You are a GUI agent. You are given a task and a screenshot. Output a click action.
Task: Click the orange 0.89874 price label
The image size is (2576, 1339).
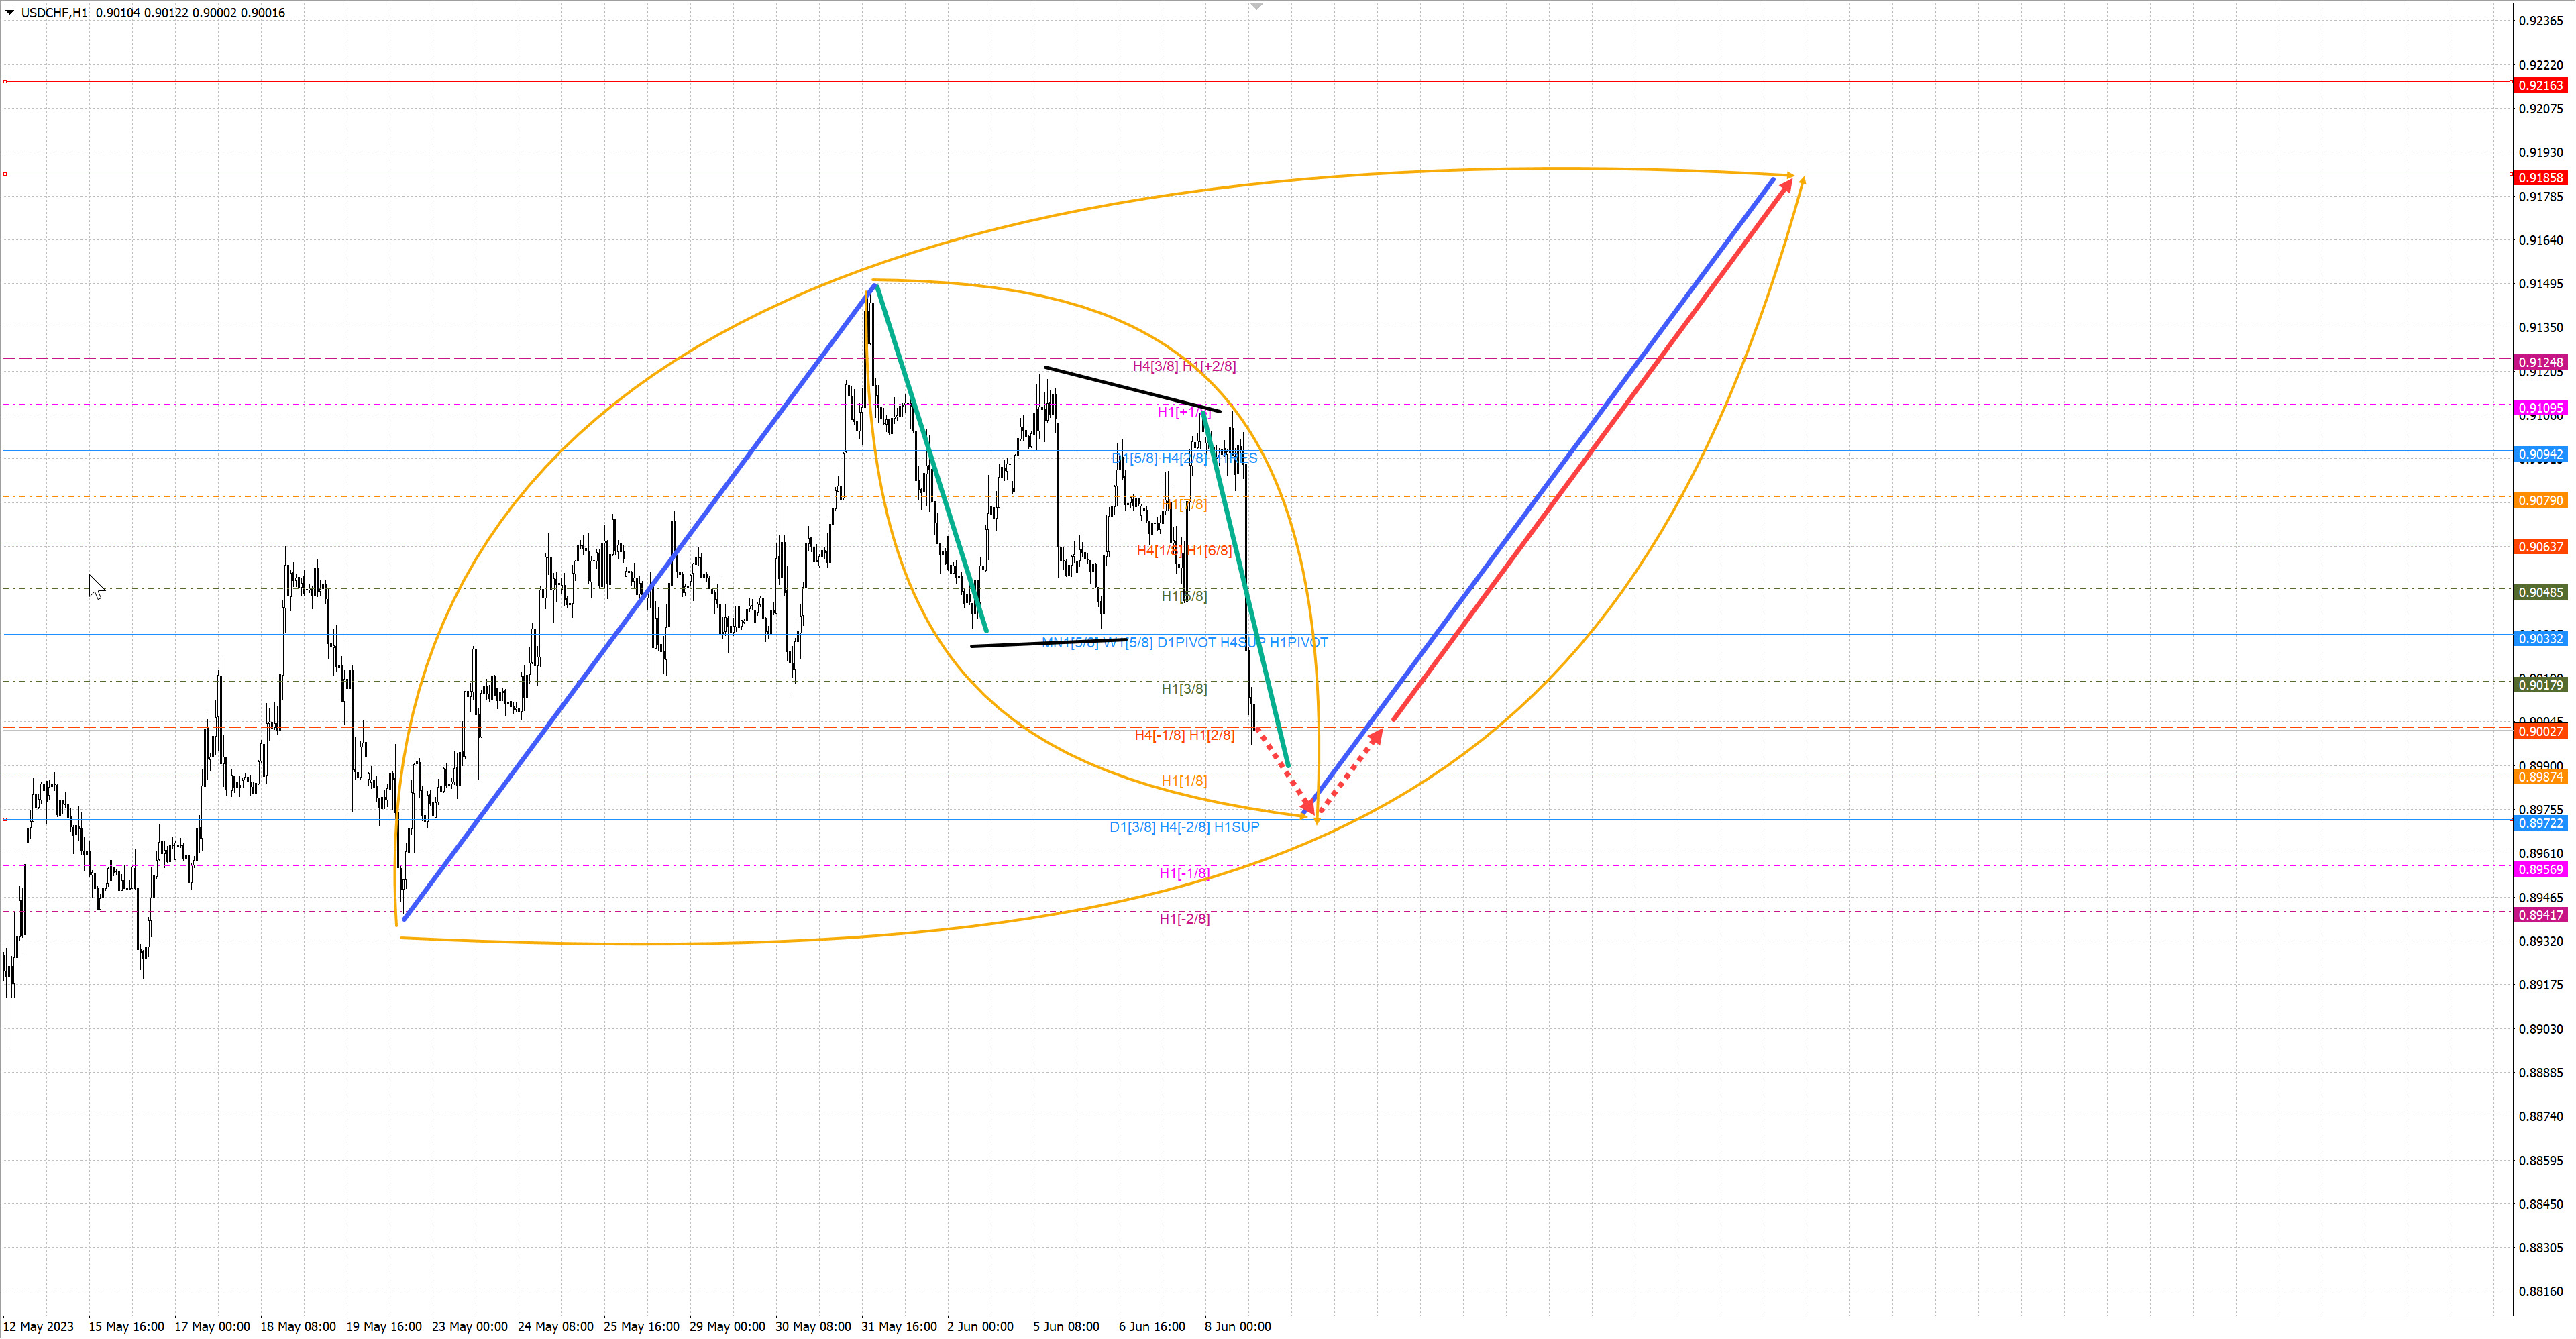2540,778
